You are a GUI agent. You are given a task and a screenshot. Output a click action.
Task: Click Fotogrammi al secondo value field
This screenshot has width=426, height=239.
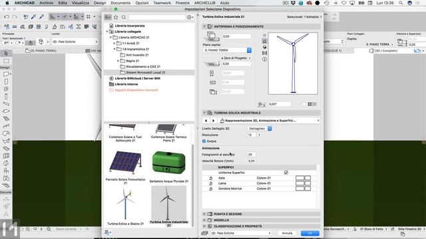(252, 155)
